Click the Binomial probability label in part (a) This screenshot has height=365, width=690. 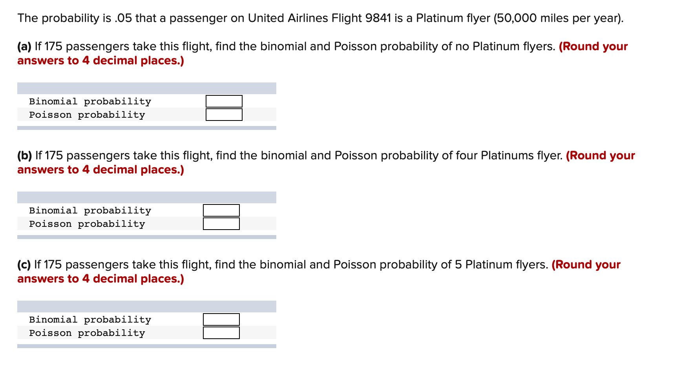(90, 101)
